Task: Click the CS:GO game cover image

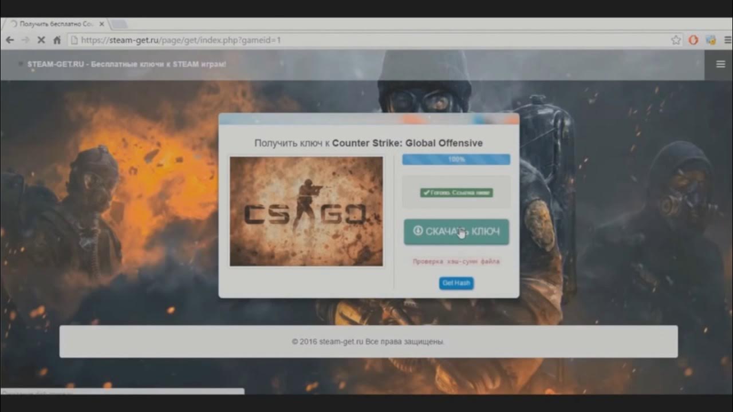Action: point(306,212)
